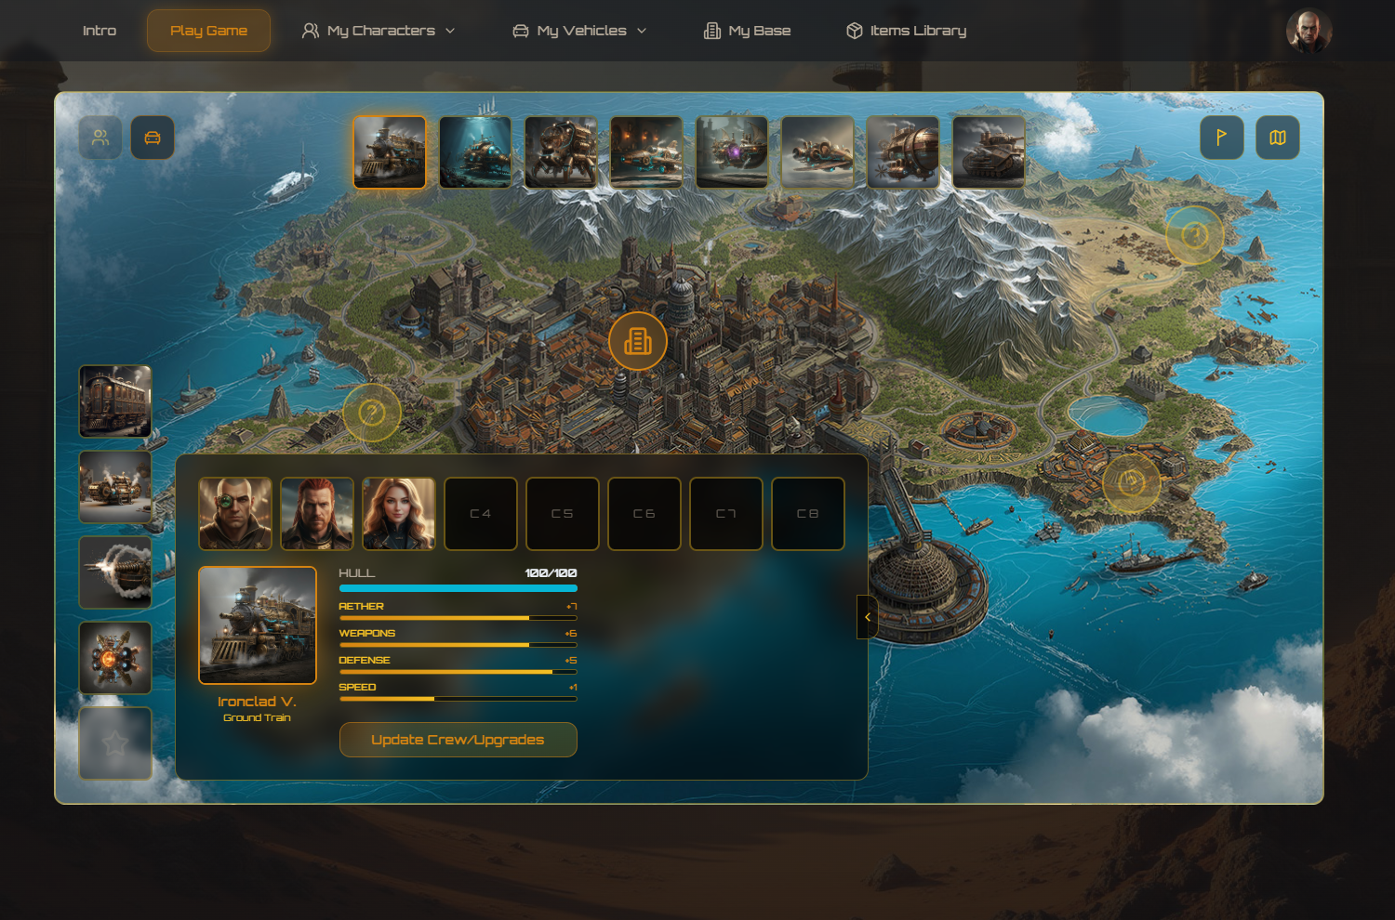Click the question mark marker near desert

tap(1194, 235)
